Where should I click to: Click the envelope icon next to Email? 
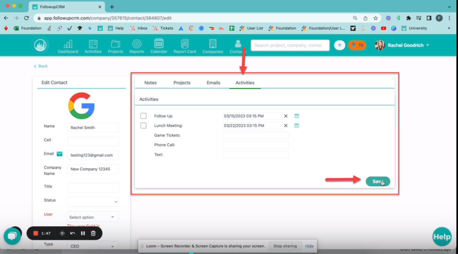coord(60,154)
